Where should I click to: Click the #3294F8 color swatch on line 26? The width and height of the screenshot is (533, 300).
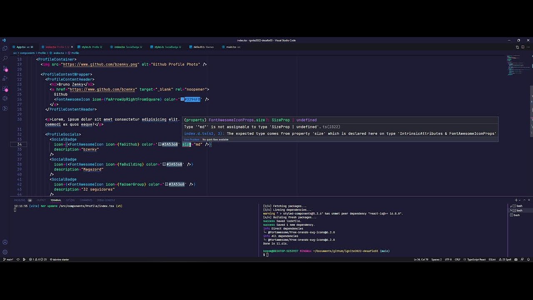coord(182,100)
